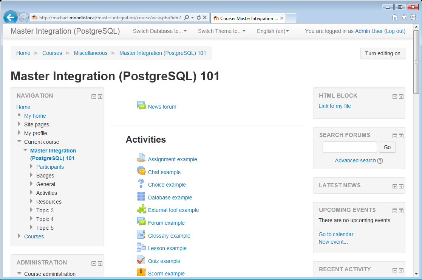This screenshot has height=280, width=422.
Task: Expand Participants node in navigation
Action: click(31, 166)
